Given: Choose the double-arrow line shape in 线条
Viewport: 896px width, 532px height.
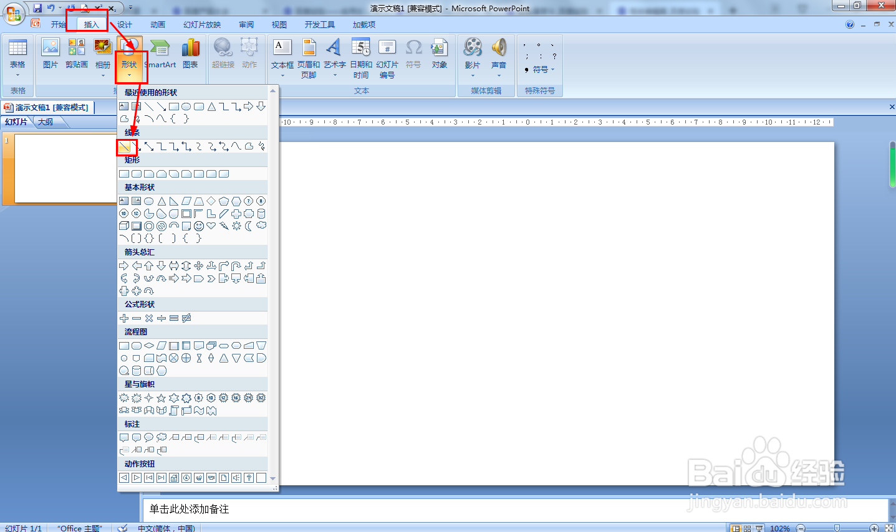Looking at the screenshot, I should (x=149, y=147).
